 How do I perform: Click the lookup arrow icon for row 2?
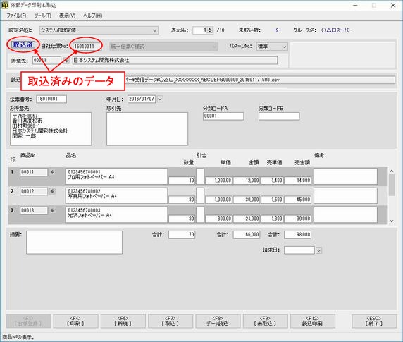52,191
